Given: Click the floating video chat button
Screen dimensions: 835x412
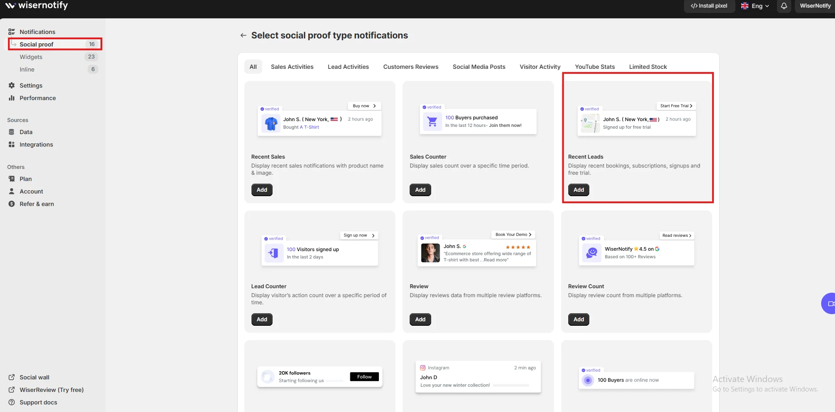Looking at the screenshot, I should coord(829,303).
